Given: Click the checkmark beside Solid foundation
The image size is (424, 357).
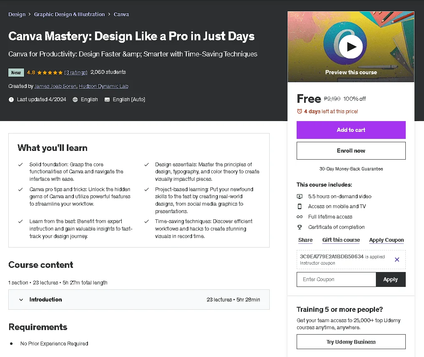Looking at the screenshot, I should point(20,164).
